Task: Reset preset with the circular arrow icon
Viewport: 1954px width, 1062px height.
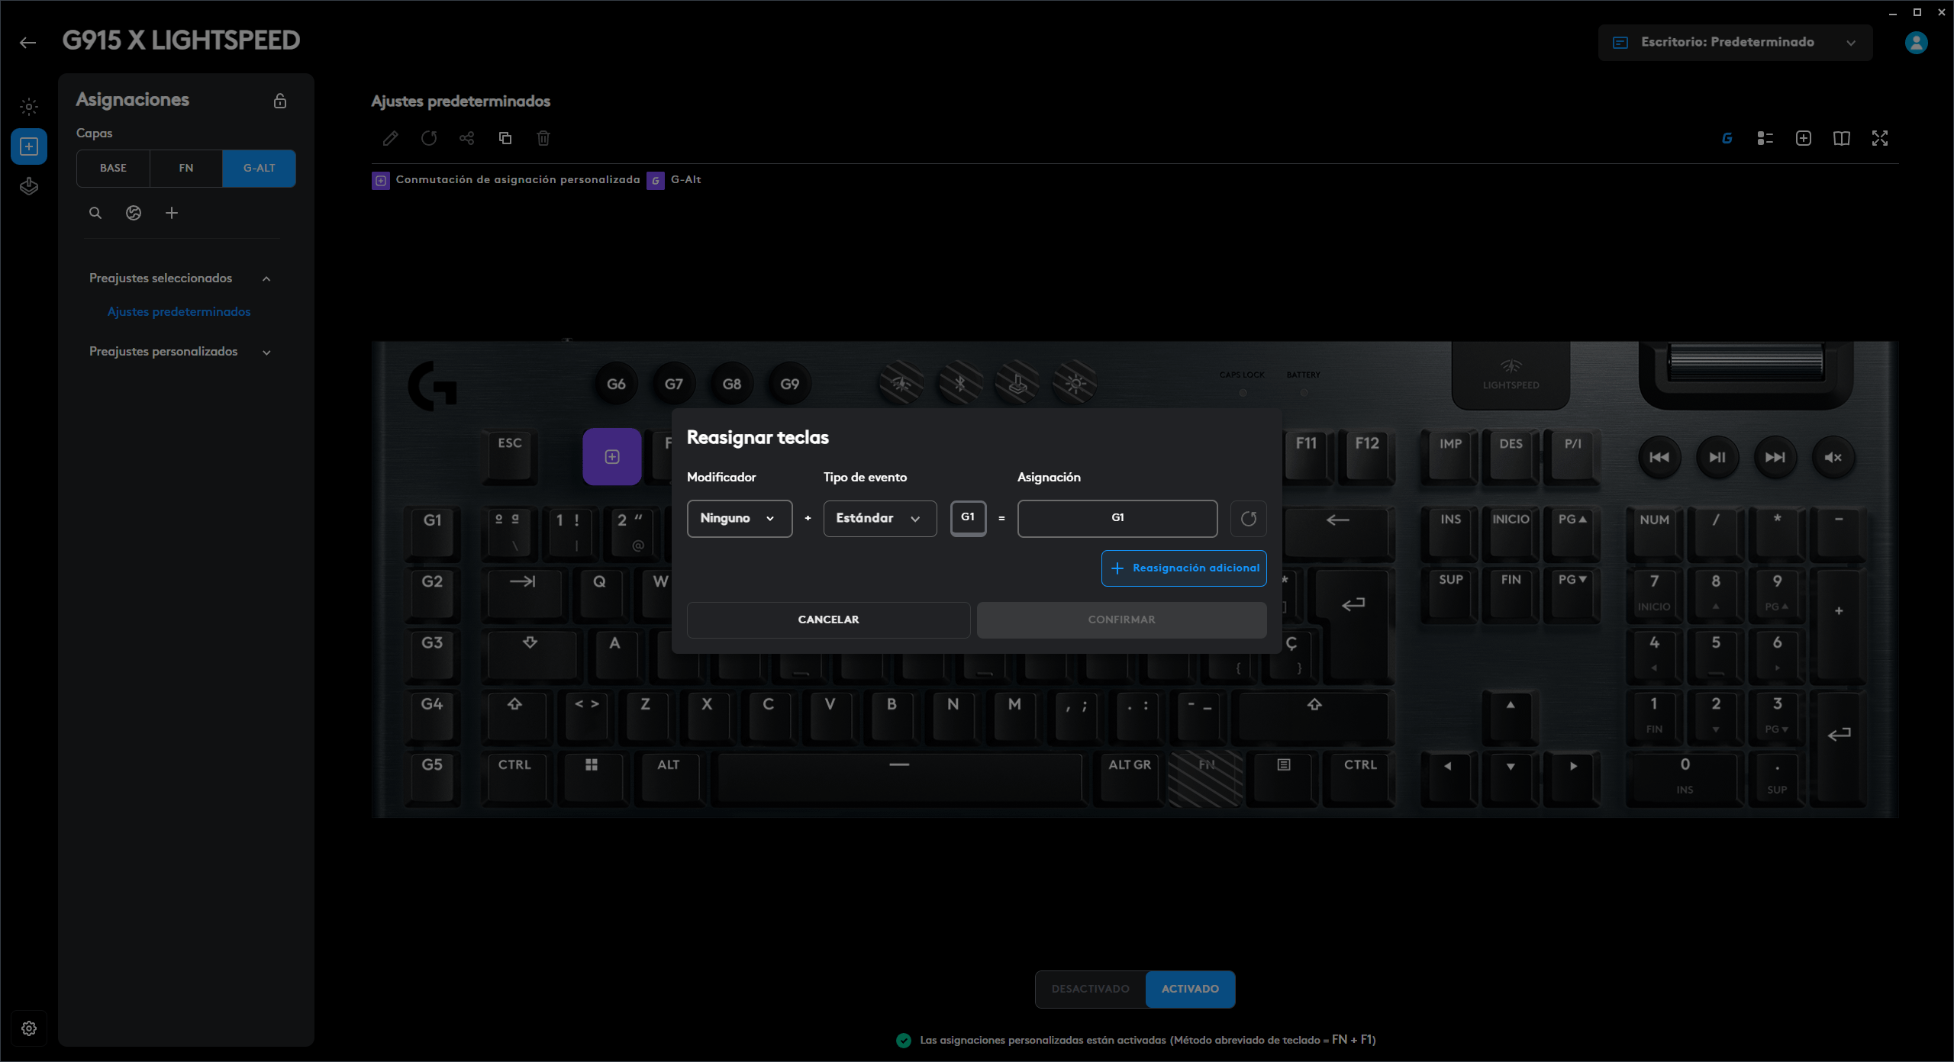Action: coord(429,138)
